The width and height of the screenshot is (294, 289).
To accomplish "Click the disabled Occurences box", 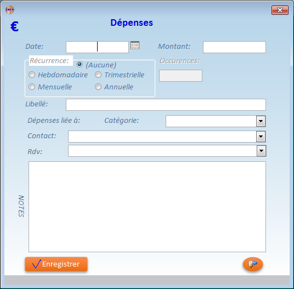I will click(x=181, y=76).
